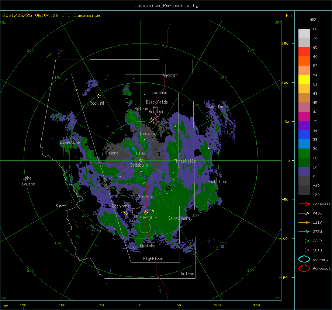Click the Cochrane label
This screenshot has width=332, height=310.
[x=121, y=206]
